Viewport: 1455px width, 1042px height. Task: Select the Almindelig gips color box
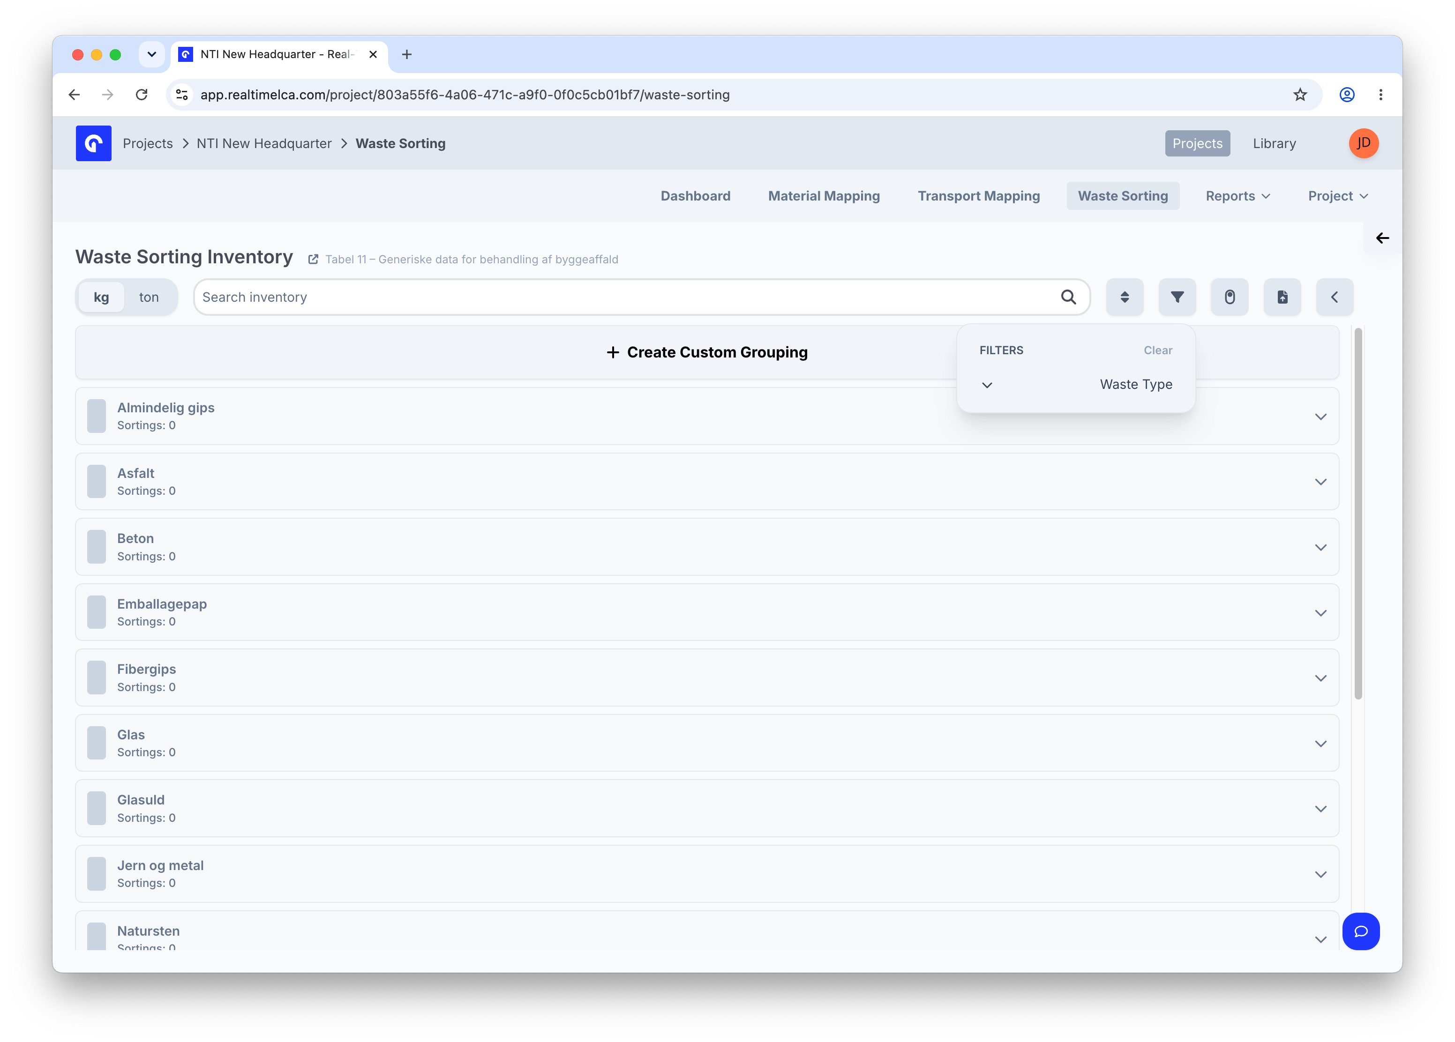click(96, 416)
